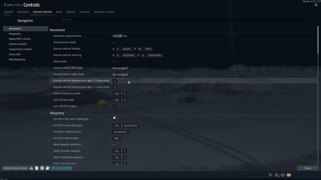Click into the Search field
321x180 pixels.
click(x=184, y=20)
